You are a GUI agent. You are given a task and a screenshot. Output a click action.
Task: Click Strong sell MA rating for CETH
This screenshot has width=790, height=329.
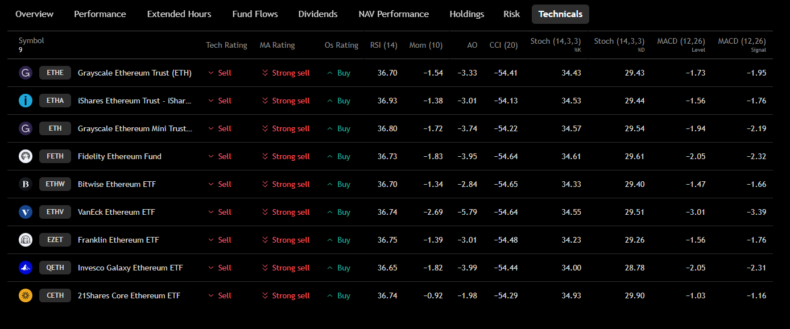[286, 295]
